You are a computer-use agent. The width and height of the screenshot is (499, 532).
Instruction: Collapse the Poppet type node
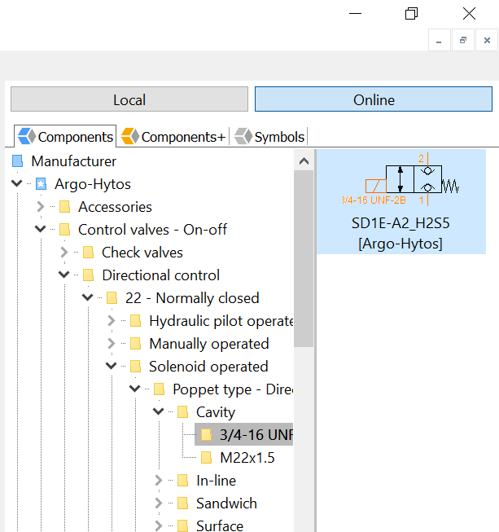click(x=135, y=389)
